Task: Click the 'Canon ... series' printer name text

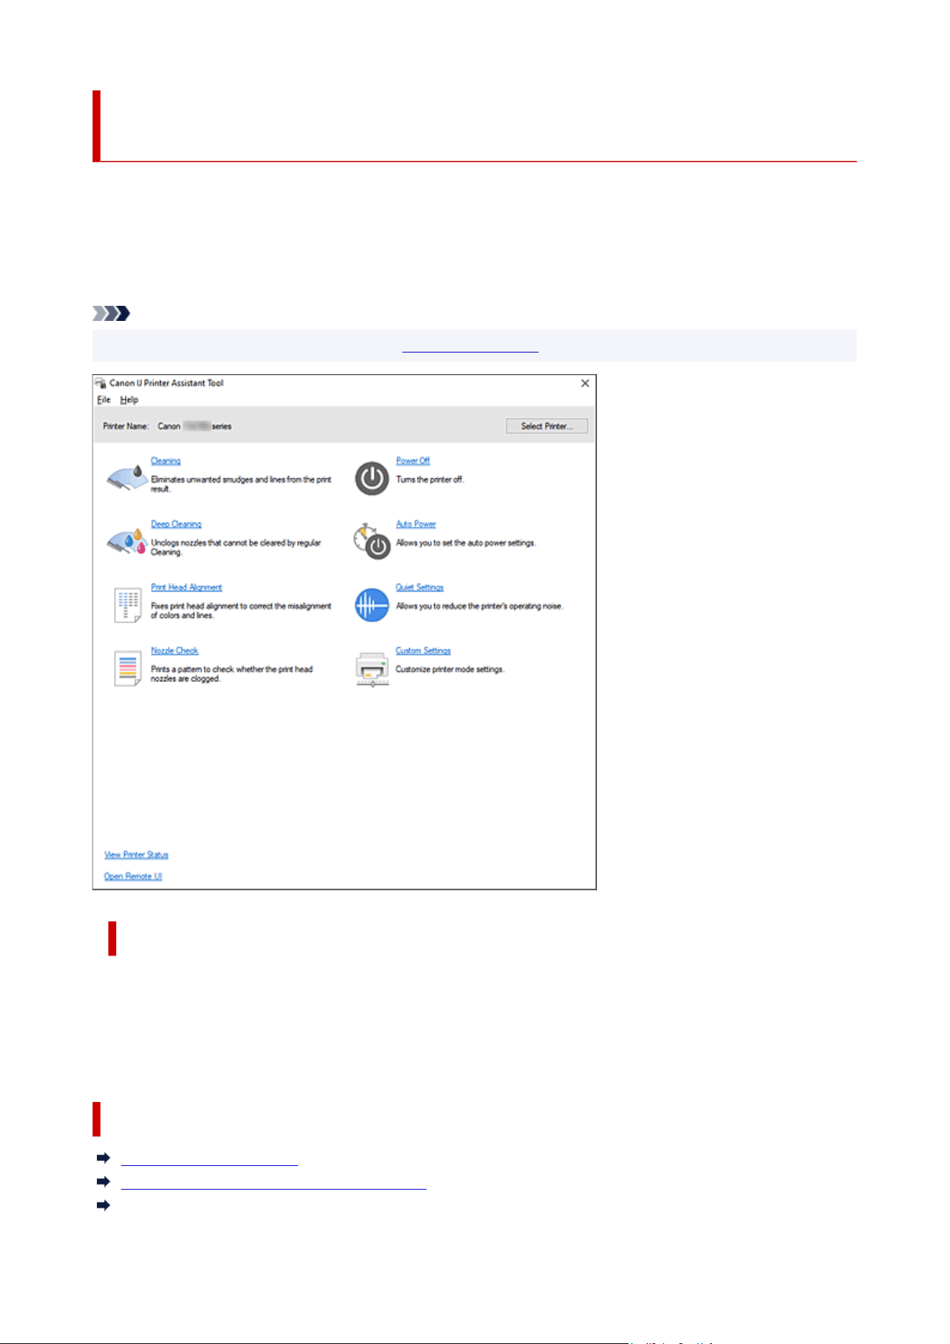Action: tap(194, 426)
